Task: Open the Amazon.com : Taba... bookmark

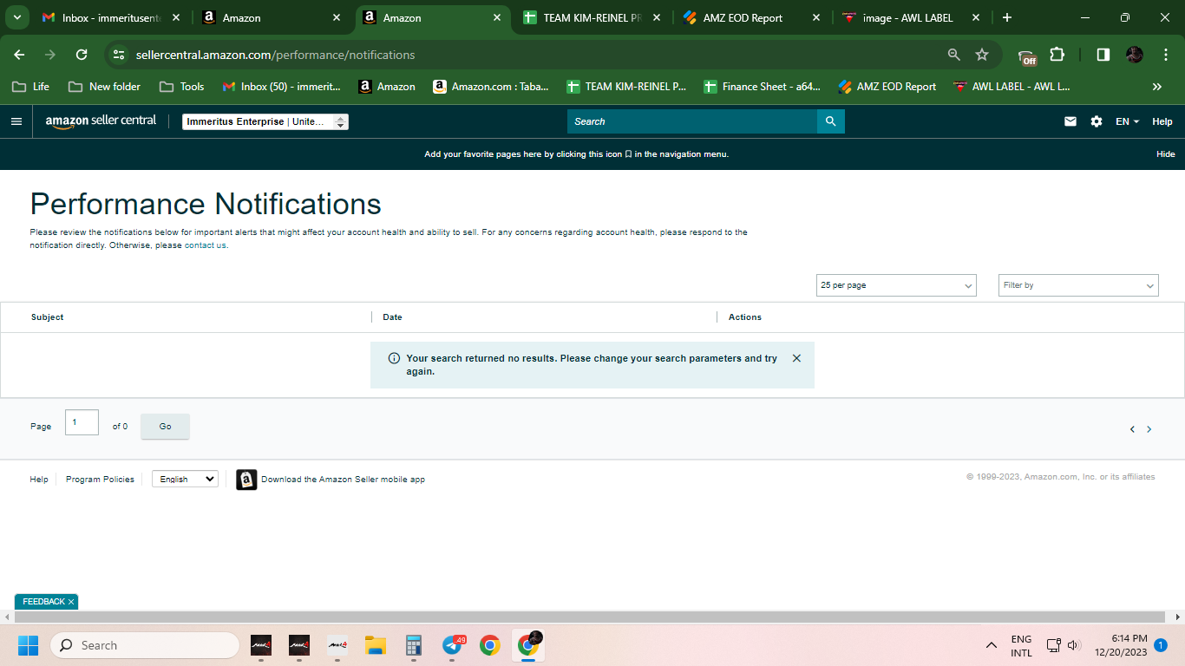Action: [x=492, y=87]
